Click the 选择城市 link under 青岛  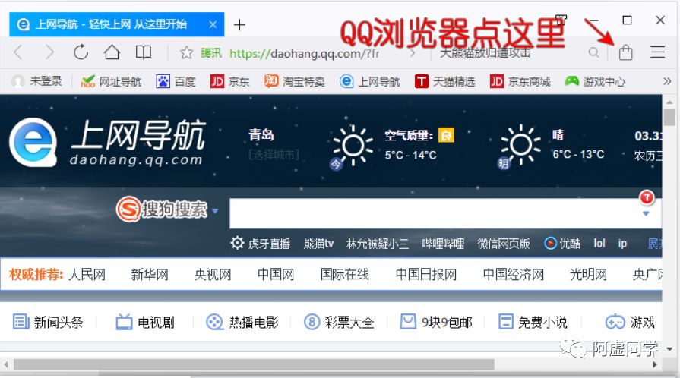pyautogui.click(x=274, y=155)
